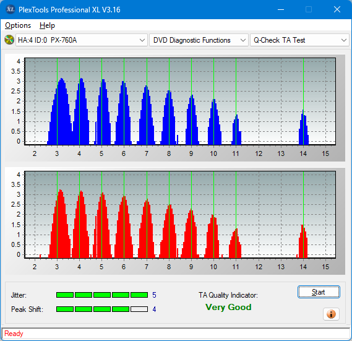
Task: Open the Options menu
Action: coord(18,25)
